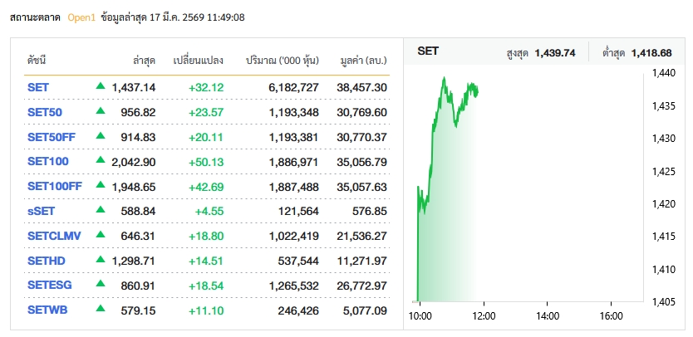Image resolution: width=693 pixels, height=337 pixels.
Task: Click the green up arrow beside SET50
Action: tap(101, 110)
